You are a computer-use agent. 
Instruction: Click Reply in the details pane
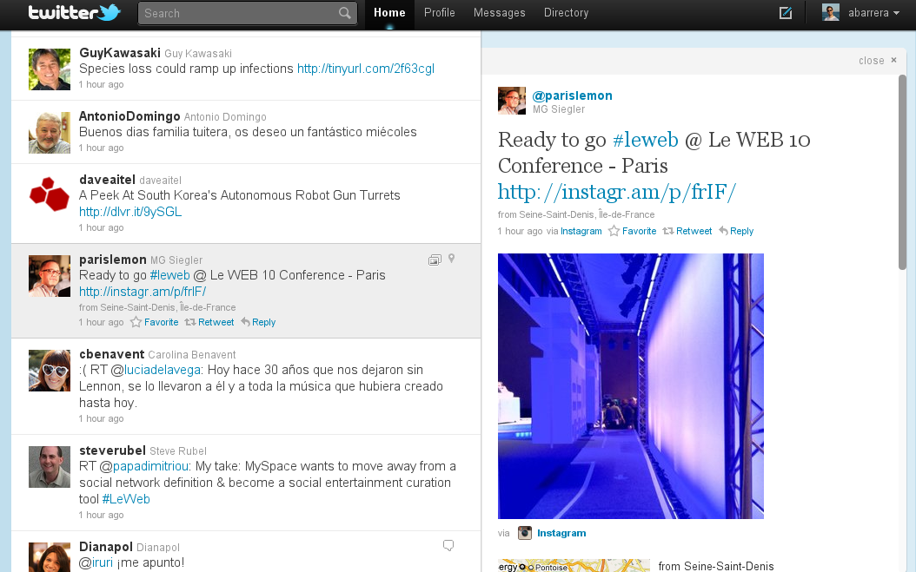pyautogui.click(x=736, y=231)
